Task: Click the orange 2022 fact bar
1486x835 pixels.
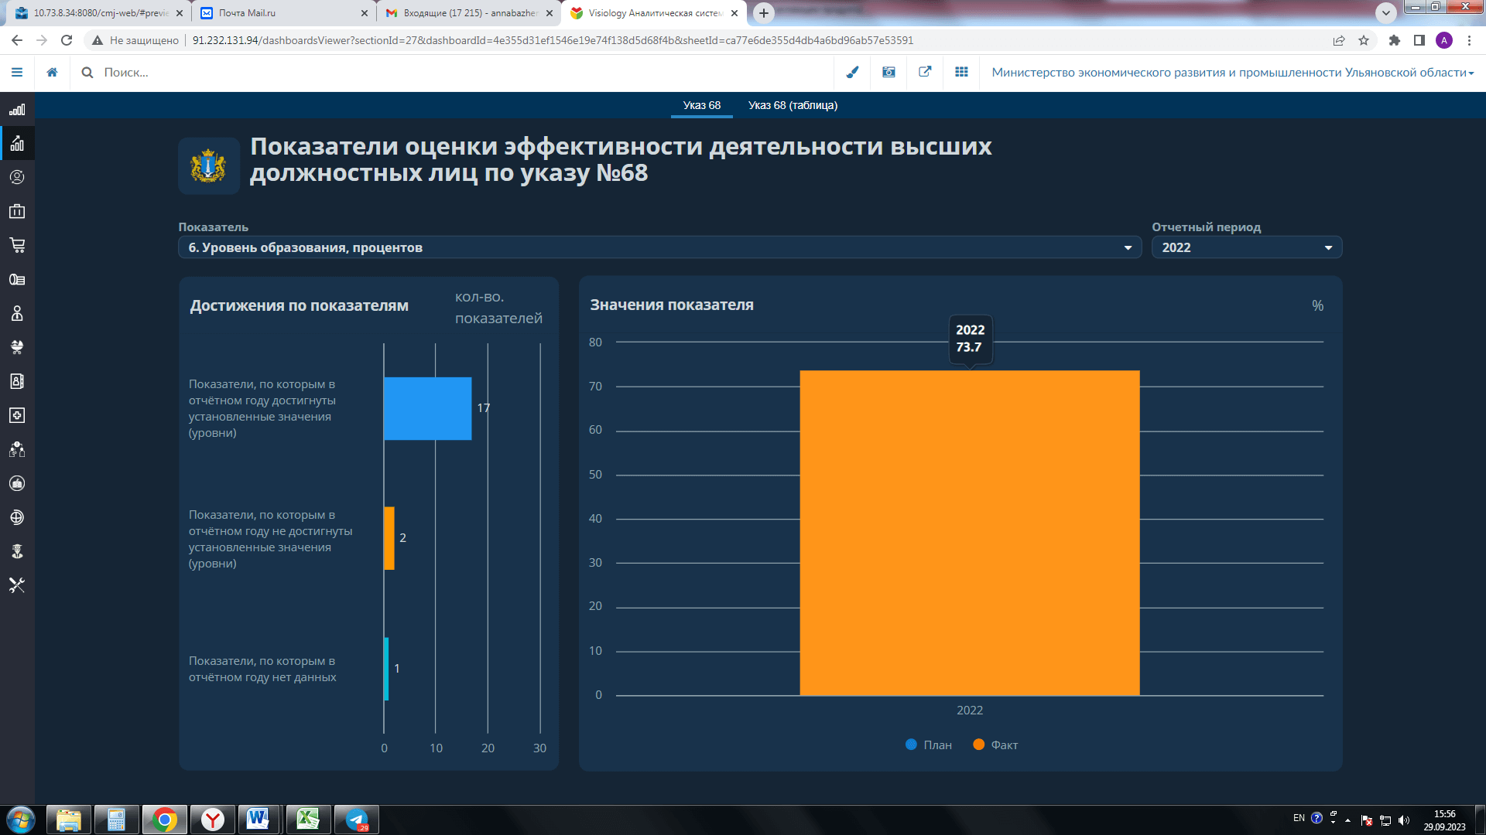Action: [x=969, y=533]
